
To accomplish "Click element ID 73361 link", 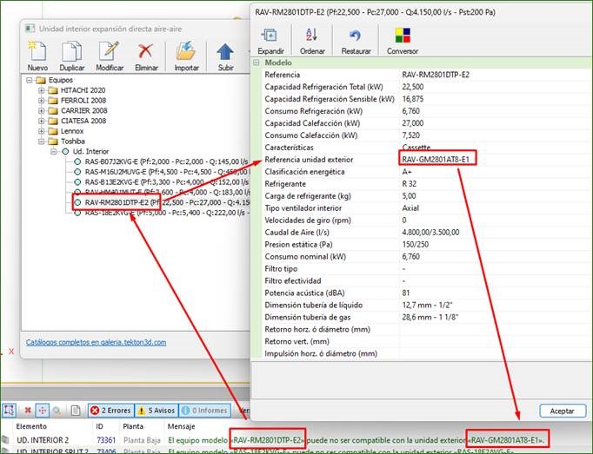I will [106, 440].
